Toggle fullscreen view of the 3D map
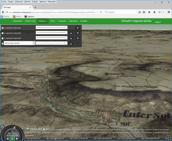 pyautogui.click(x=170, y=139)
